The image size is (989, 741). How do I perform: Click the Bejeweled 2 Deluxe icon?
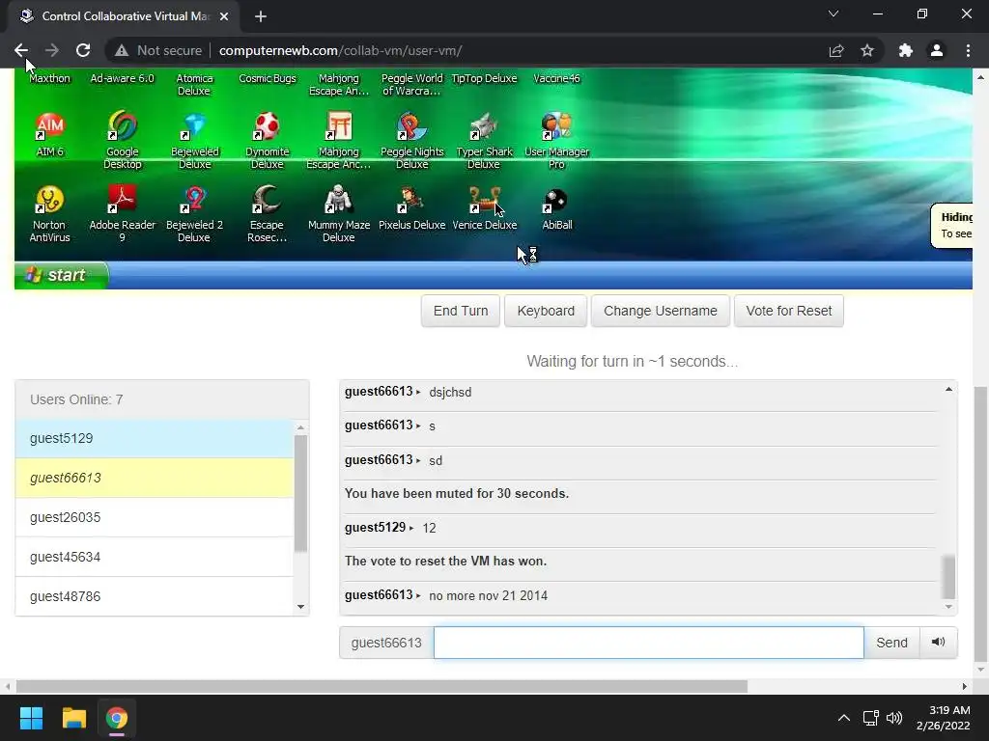[x=194, y=200]
